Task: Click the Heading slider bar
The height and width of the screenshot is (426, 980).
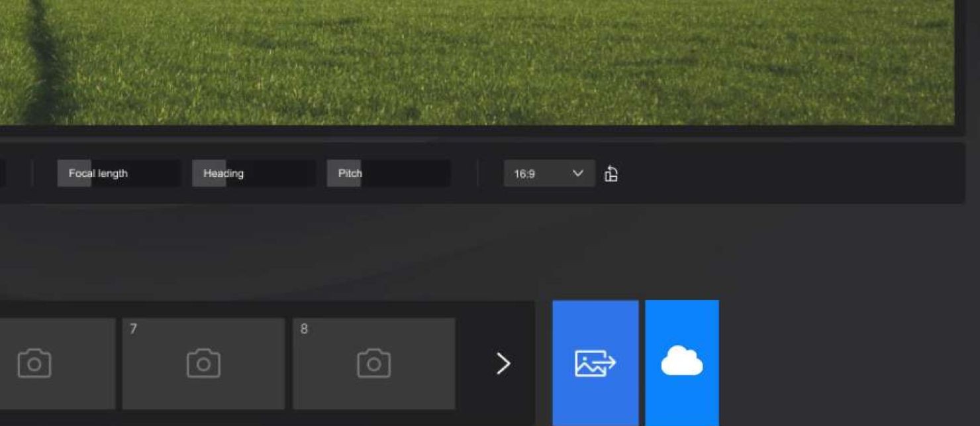Action: click(x=254, y=174)
